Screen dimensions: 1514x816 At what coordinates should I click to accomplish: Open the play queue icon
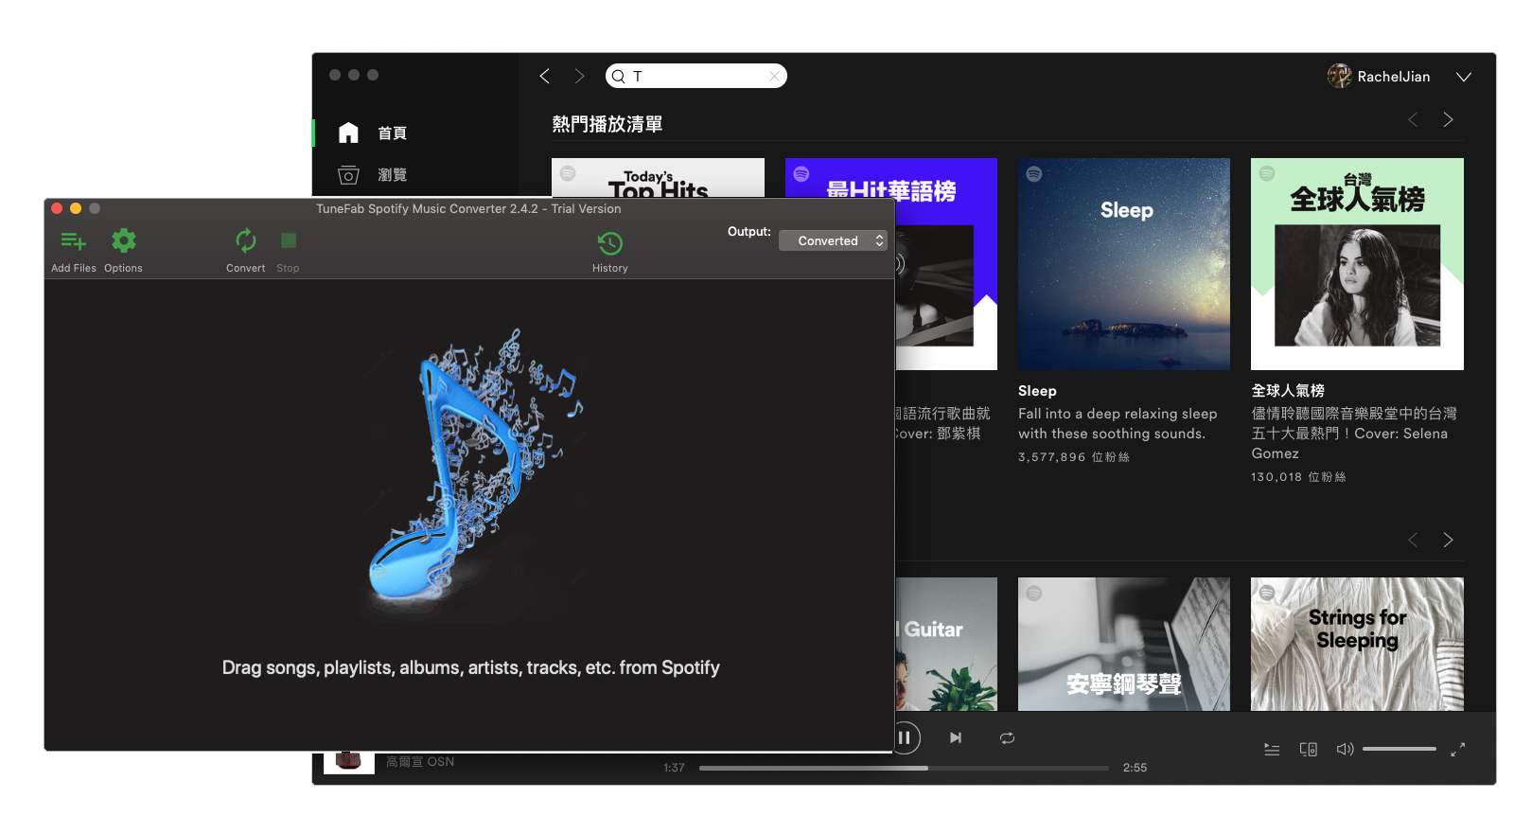[1272, 749]
